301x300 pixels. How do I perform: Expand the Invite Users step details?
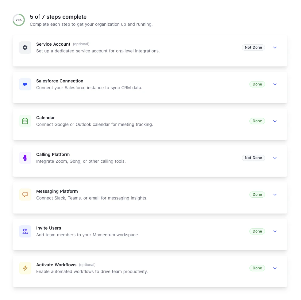[275, 231]
